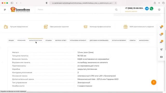
Task: Toggle the Safari sidebar button
Action: 12,3
